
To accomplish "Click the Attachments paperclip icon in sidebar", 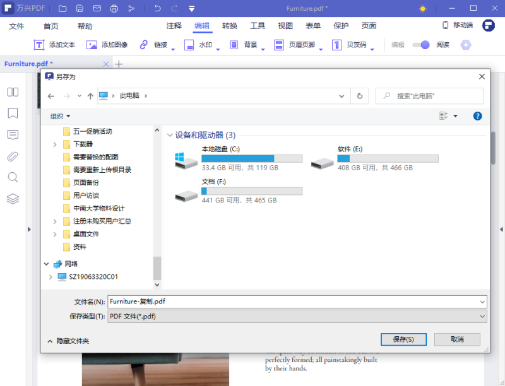I will (13, 156).
